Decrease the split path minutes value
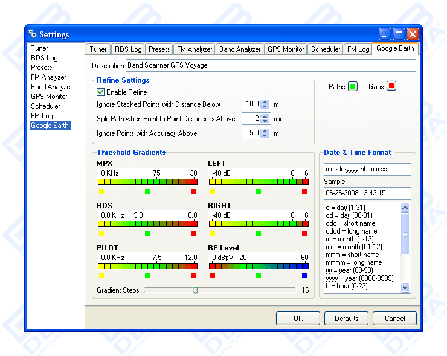Viewport: 447px width, 356px height. [x=265, y=121]
